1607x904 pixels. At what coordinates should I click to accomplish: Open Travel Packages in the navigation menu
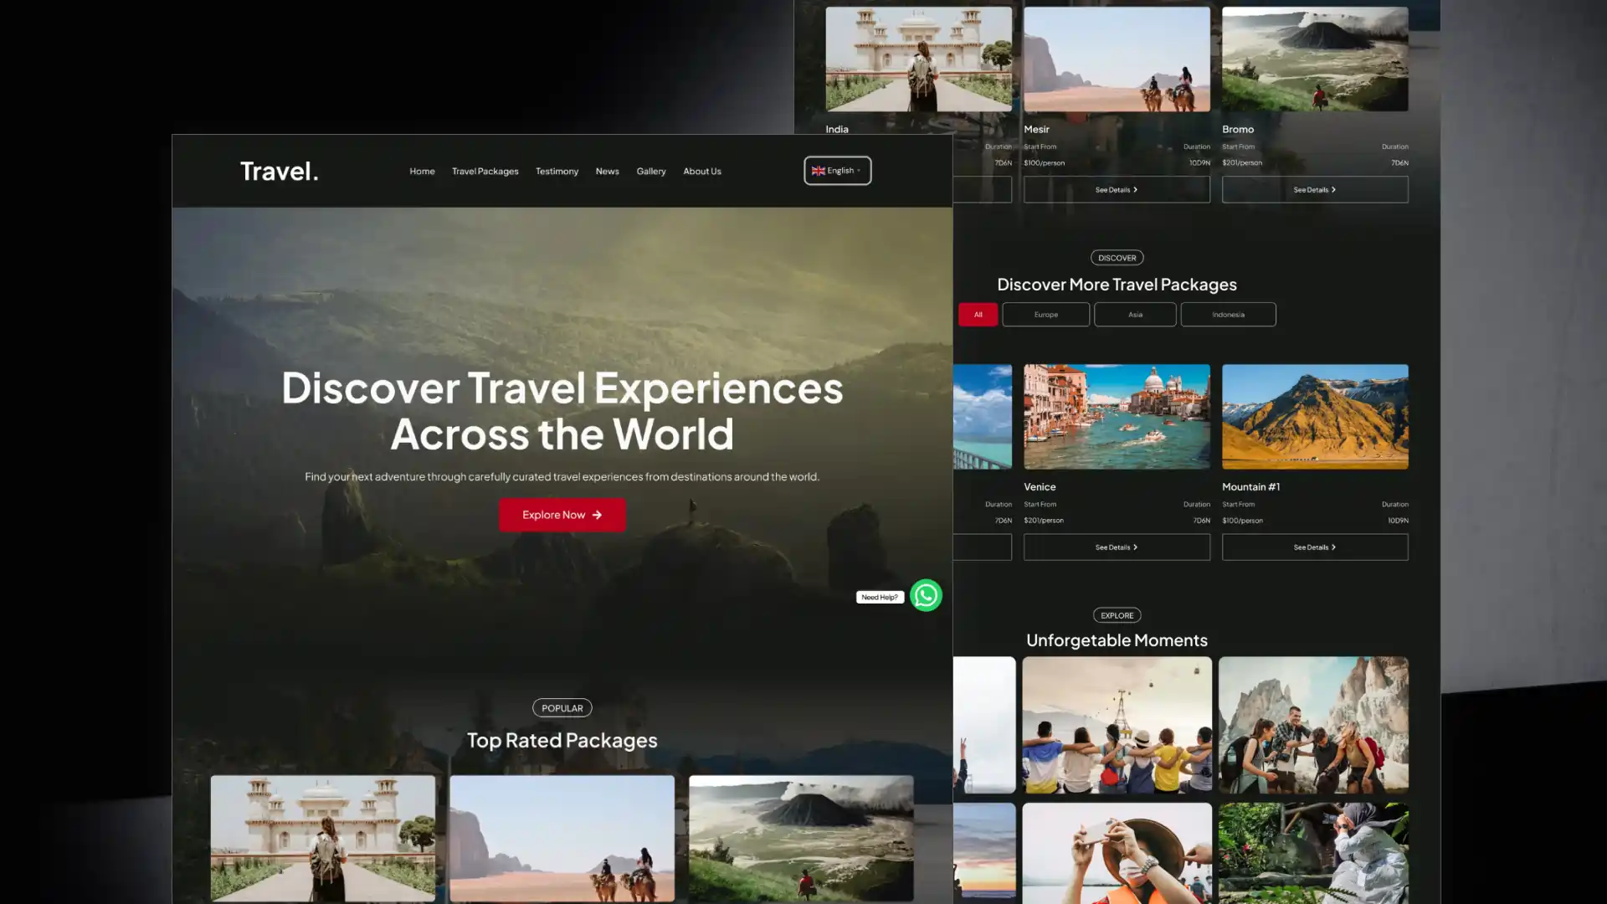(485, 171)
